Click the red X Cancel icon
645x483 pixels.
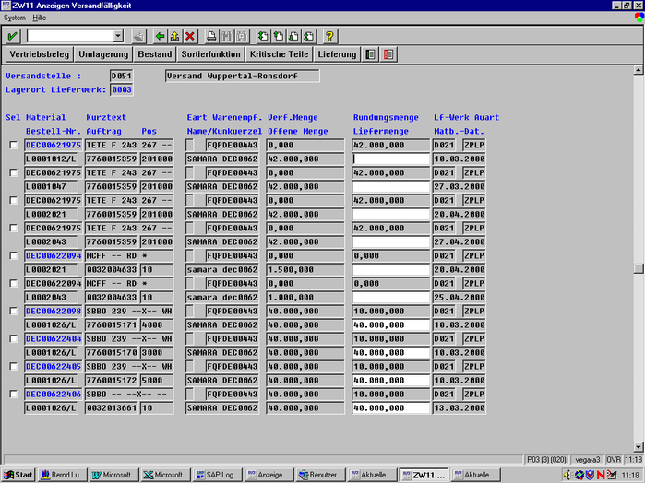[x=190, y=36]
